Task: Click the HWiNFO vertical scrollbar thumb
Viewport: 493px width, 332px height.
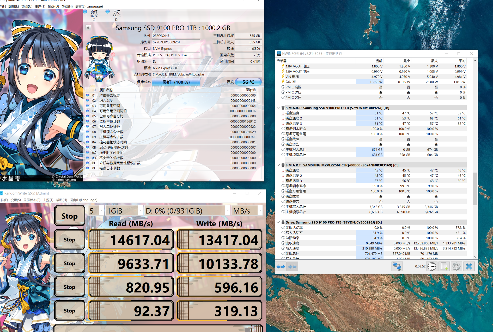Action: click(x=475, y=189)
